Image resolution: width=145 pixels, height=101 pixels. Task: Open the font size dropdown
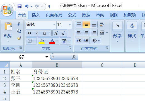[64, 25]
